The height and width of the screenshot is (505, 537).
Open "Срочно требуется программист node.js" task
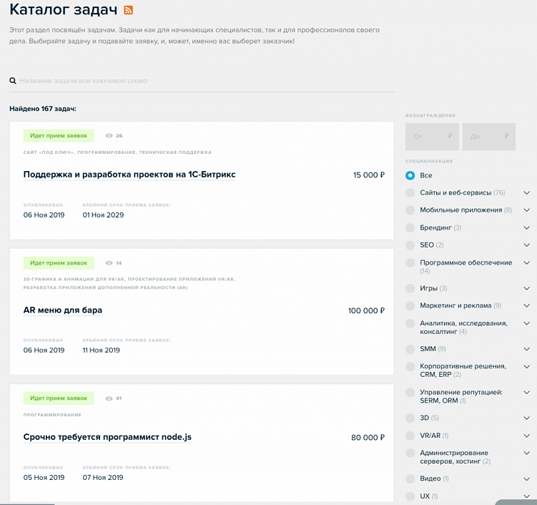tap(107, 437)
